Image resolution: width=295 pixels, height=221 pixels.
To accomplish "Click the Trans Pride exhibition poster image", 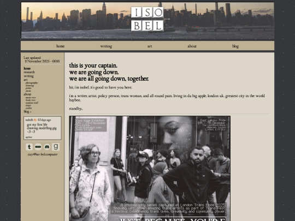I will 150,169.
